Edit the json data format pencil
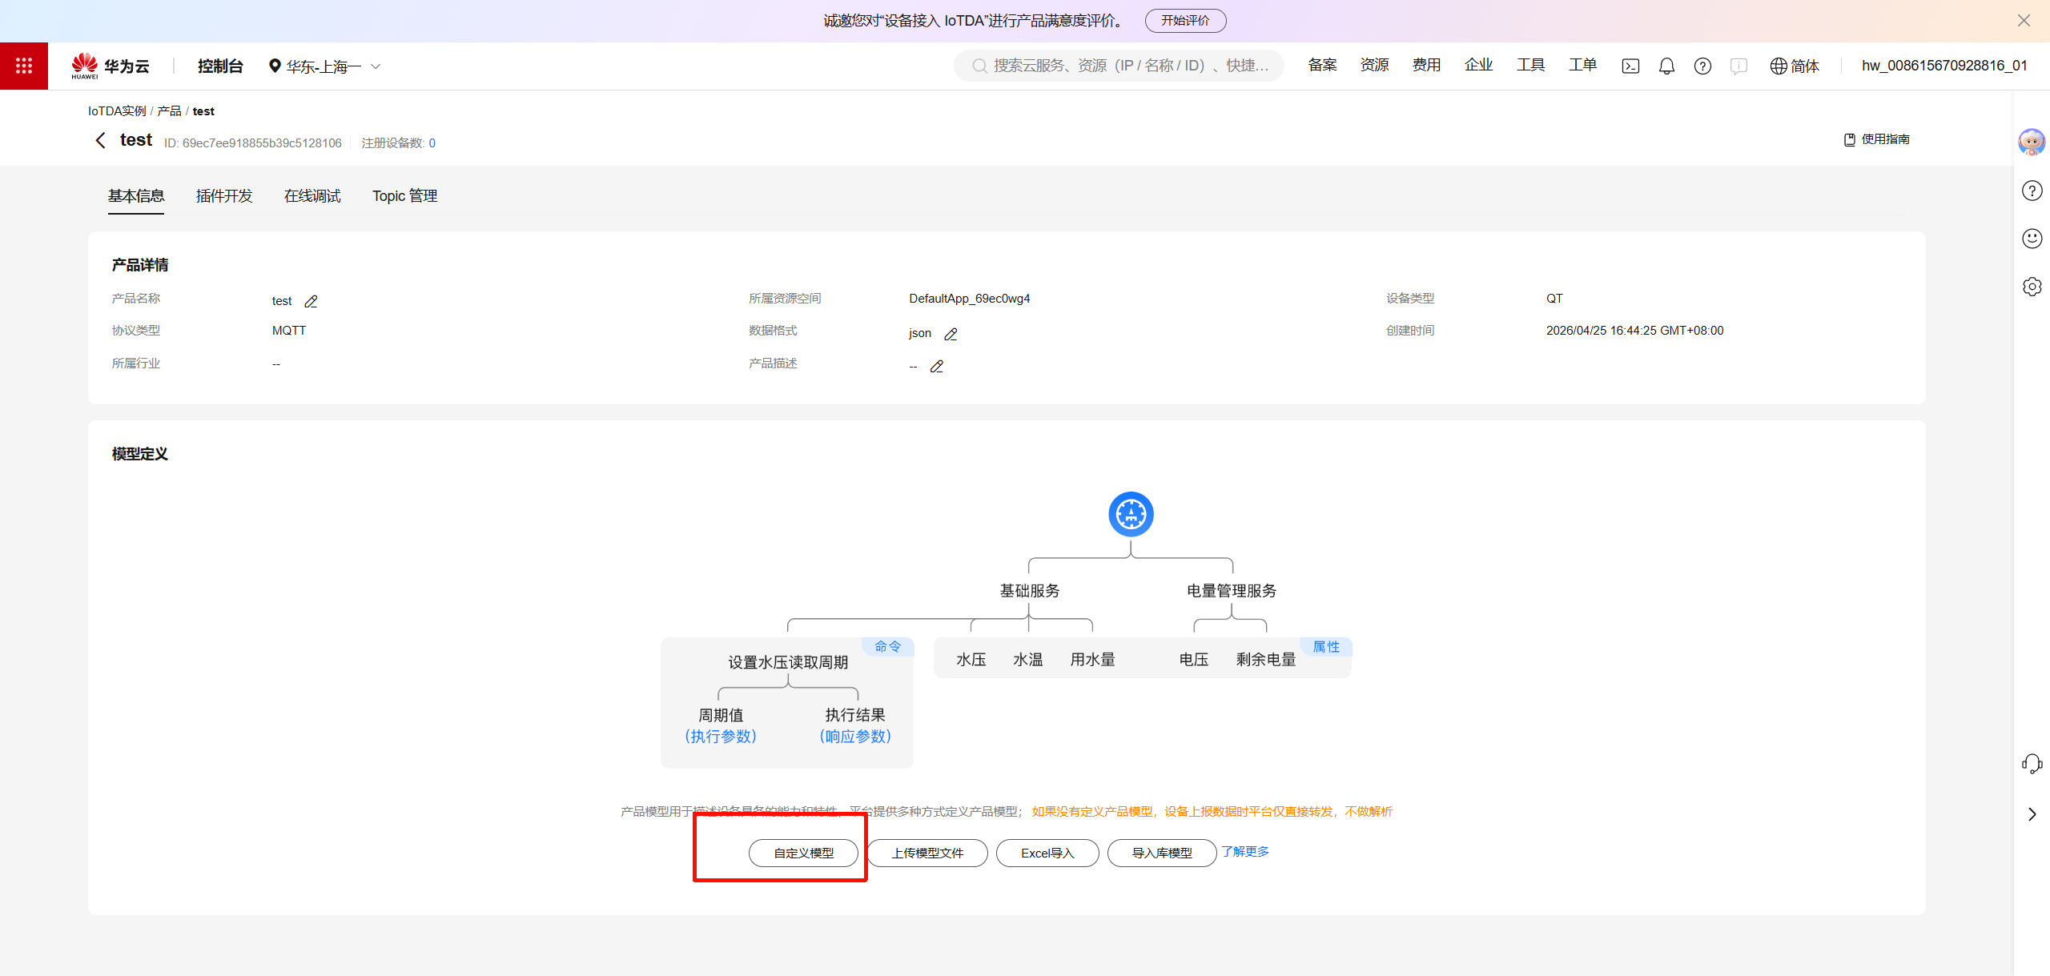Screen dimensions: 2050x976 coord(951,334)
